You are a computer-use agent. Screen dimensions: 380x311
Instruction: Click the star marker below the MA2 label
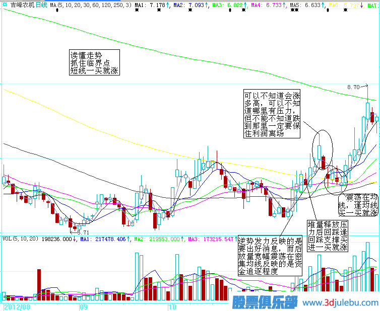click(x=190, y=10)
